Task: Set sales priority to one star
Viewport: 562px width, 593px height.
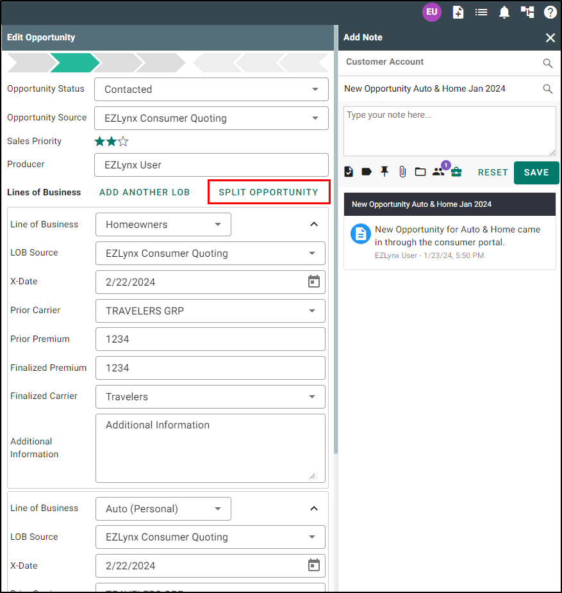Action: 99,142
